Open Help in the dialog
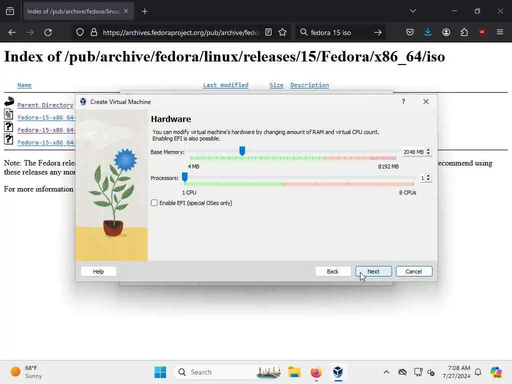The width and height of the screenshot is (512, 384). pyautogui.click(x=98, y=271)
